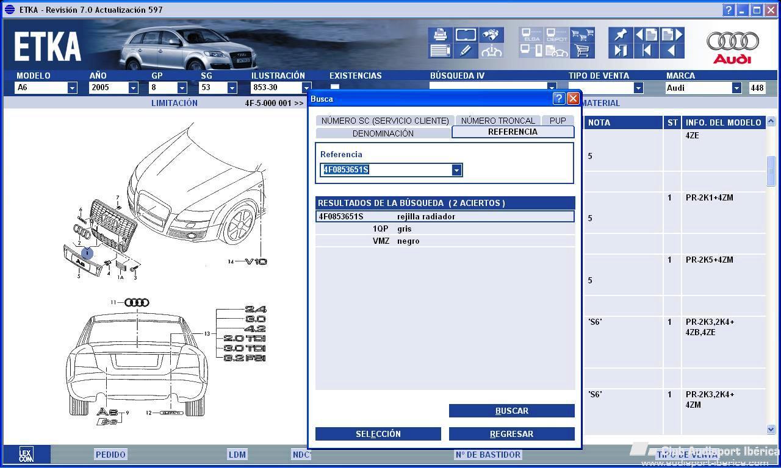Click the NDC button in bottom bar
The height and width of the screenshot is (468, 781).
[301, 455]
